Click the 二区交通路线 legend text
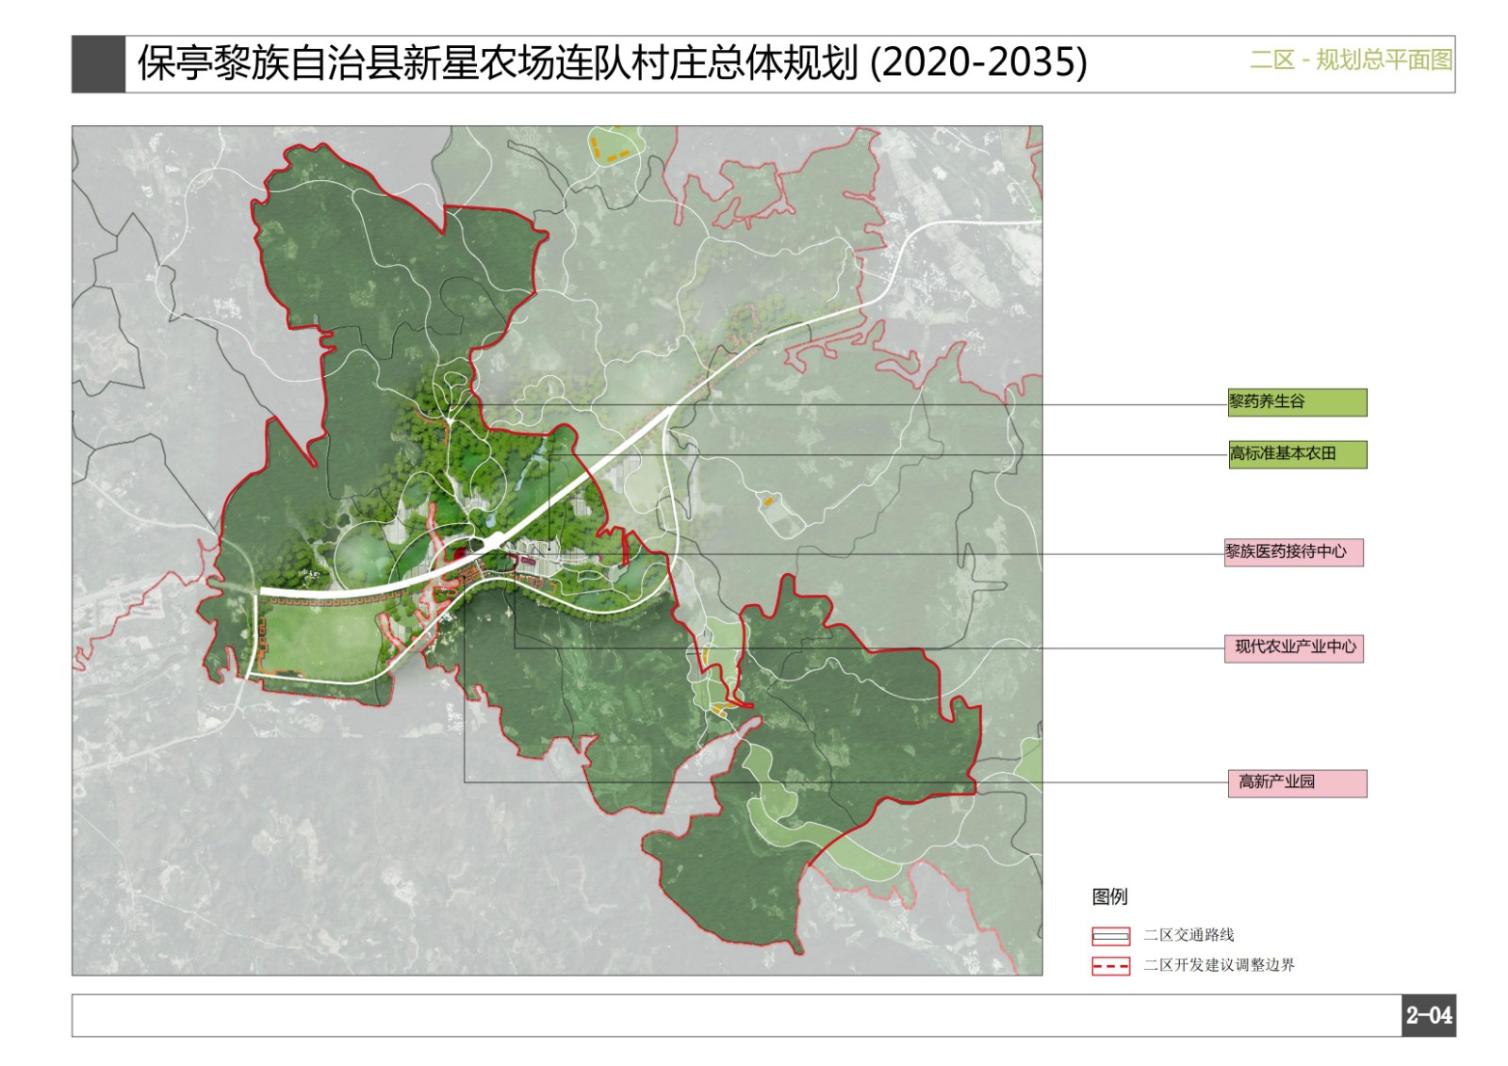 pyautogui.click(x=1189, y=935)
